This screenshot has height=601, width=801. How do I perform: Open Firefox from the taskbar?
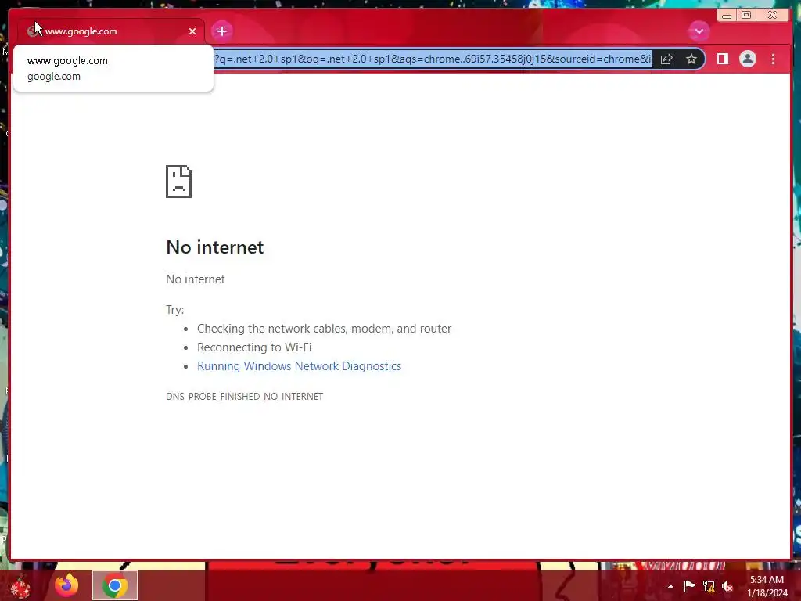click(x=66, y=585)
